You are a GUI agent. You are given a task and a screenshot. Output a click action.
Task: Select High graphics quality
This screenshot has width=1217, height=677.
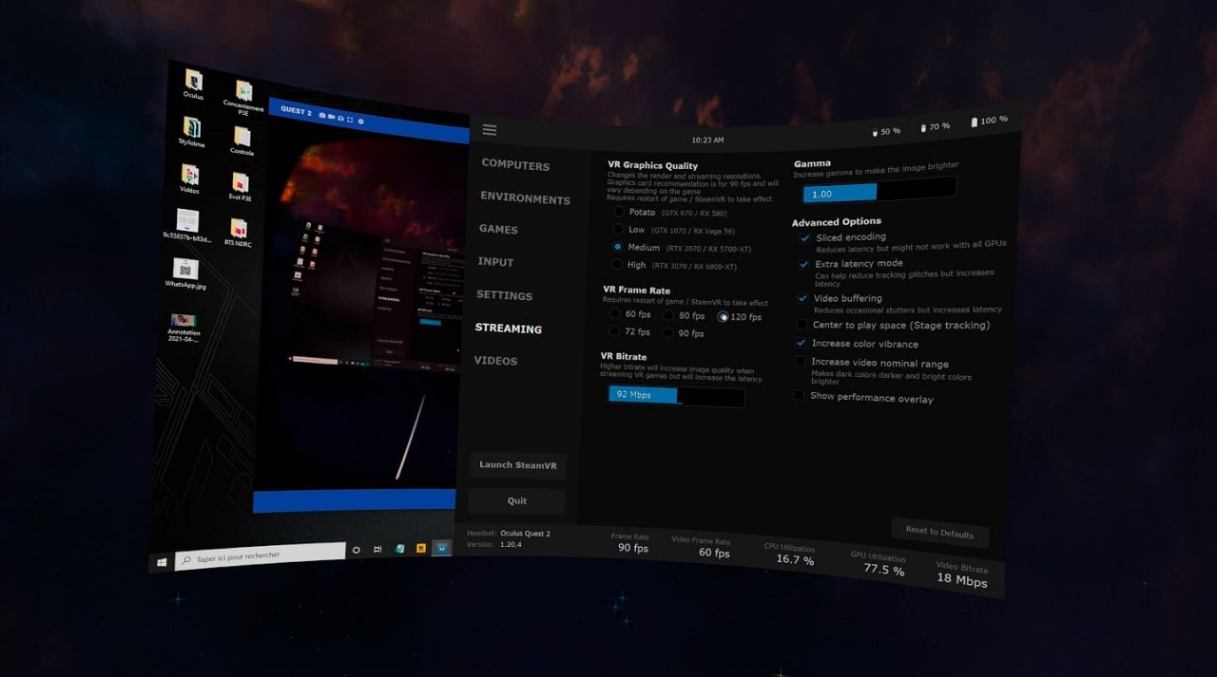617,264
